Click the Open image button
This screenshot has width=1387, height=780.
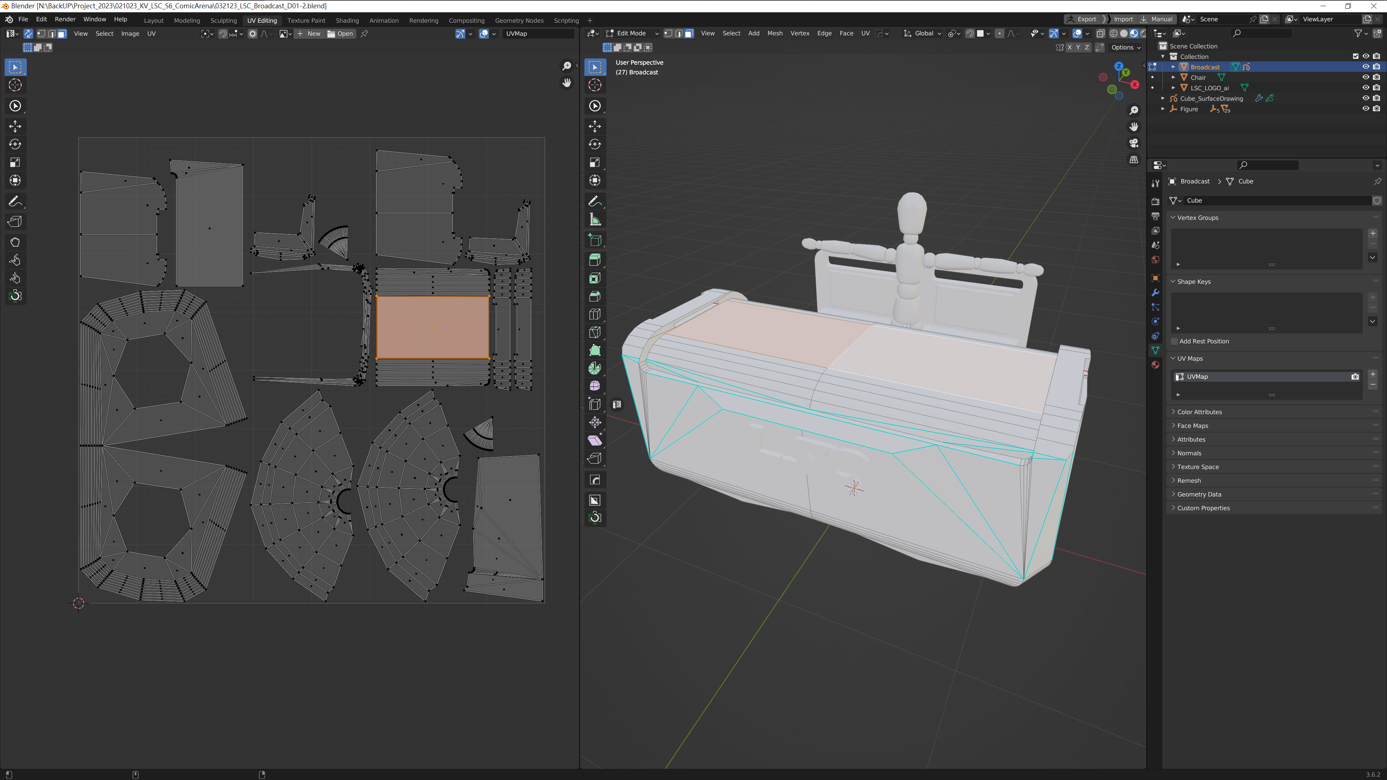click(x=341, y=33)
